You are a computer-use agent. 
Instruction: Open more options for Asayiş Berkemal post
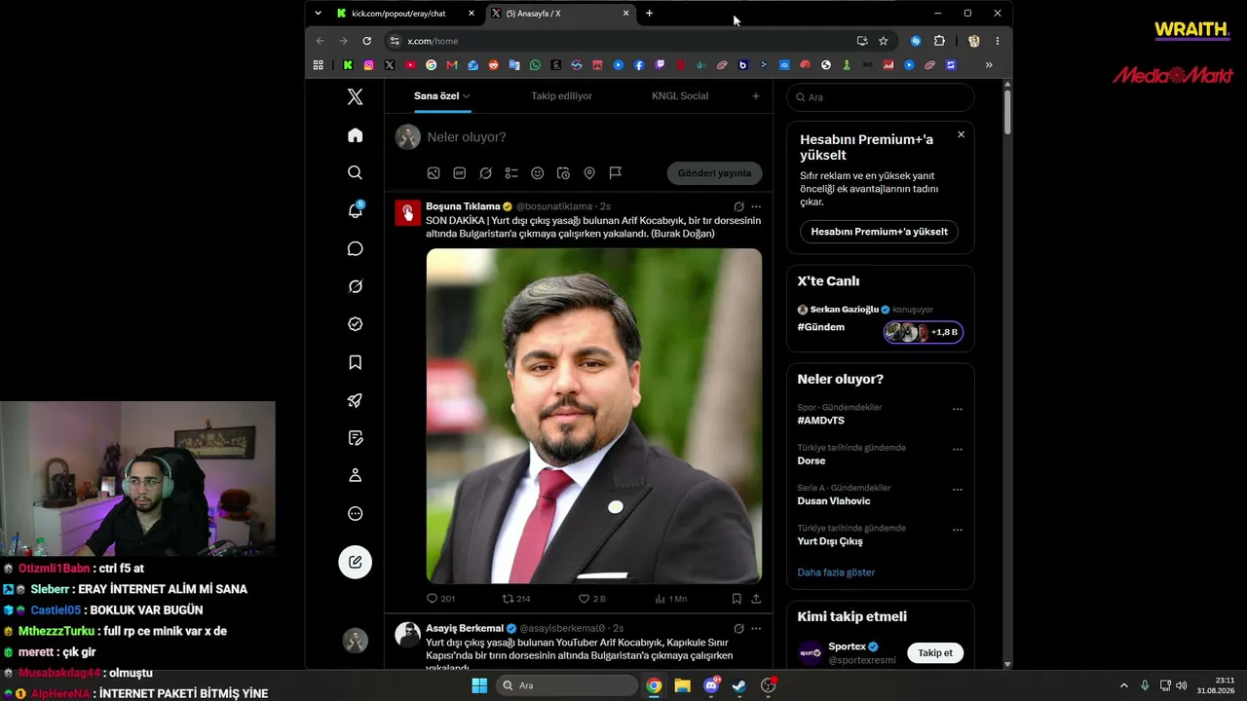756,628
